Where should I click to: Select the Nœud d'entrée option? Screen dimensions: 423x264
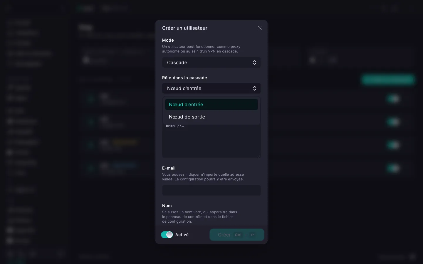(x=211, y=104)
